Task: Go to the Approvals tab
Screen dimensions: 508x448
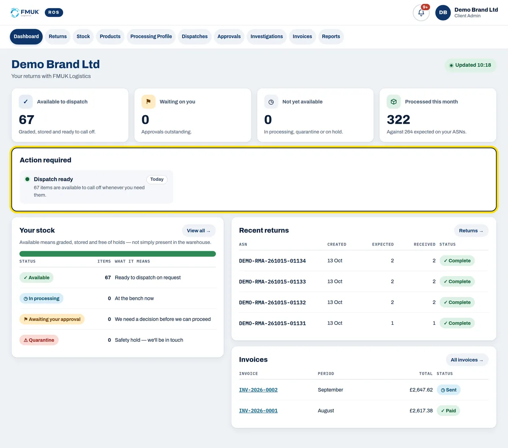Action: click(x=229, y=36)
